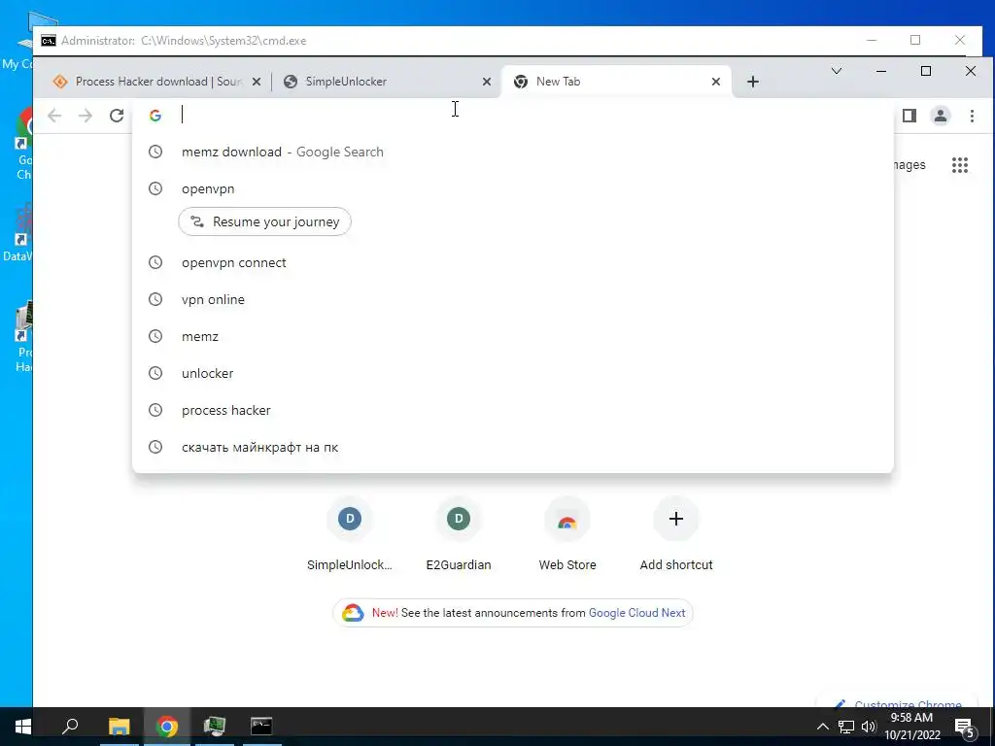The height and width of the screenshot is (746, 995).
Task: Click the network tray icon
Action: [x=845, y=727]
